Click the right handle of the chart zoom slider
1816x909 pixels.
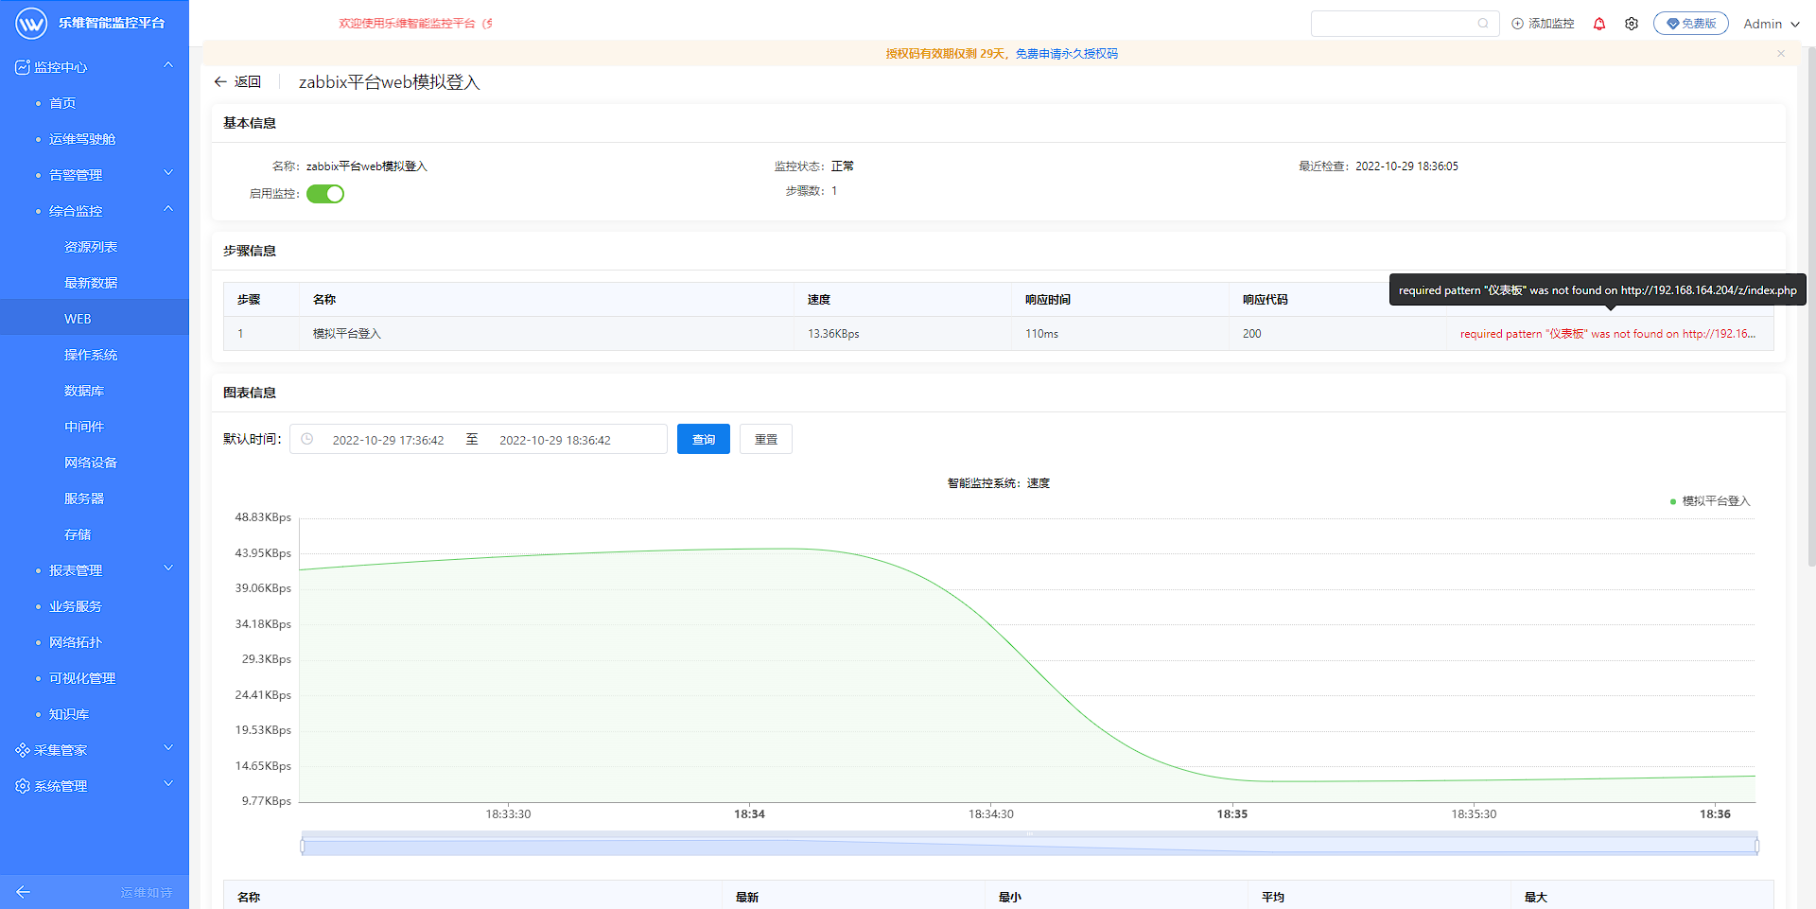tap(1756, 847)
